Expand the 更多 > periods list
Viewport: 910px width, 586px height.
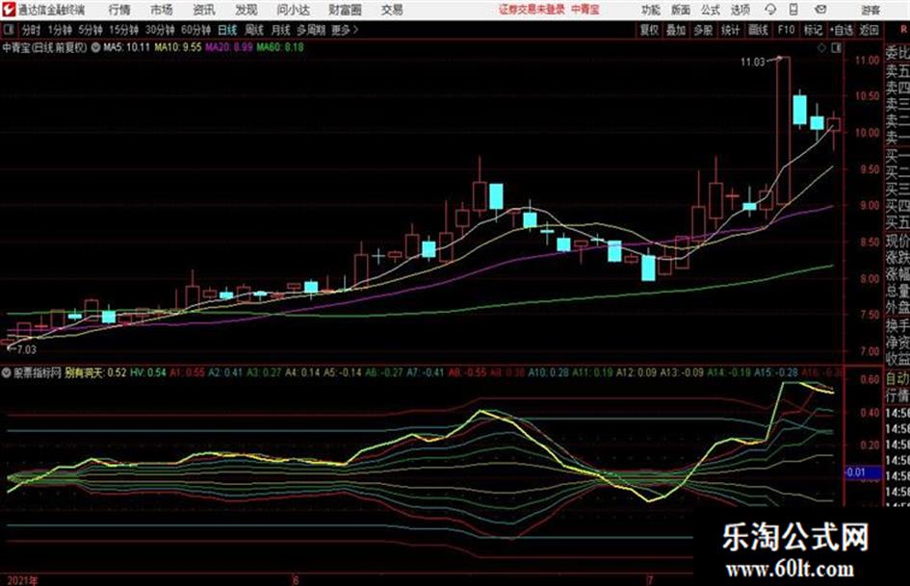(x=345, y=30)
